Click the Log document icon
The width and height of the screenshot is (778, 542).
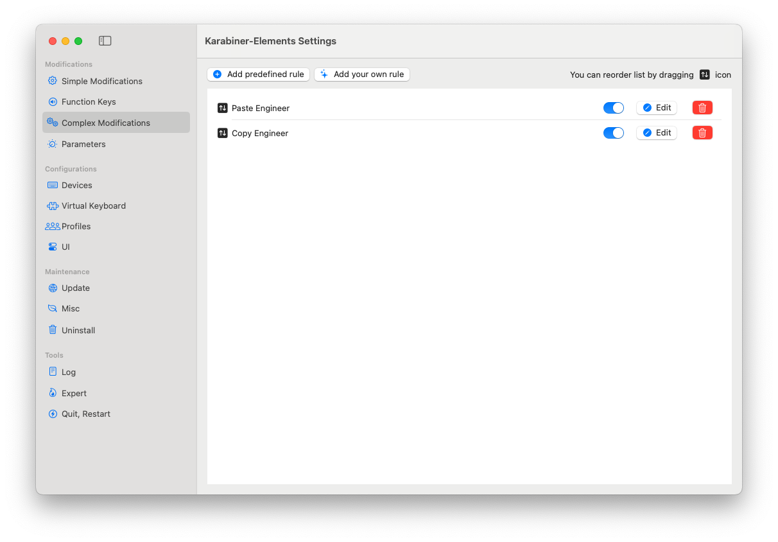click(x=53, y=372)
